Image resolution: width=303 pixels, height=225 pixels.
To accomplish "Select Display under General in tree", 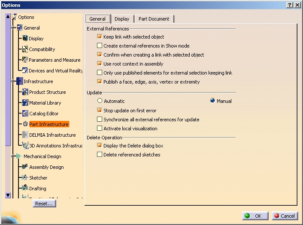I will click(x=36, y=39).
